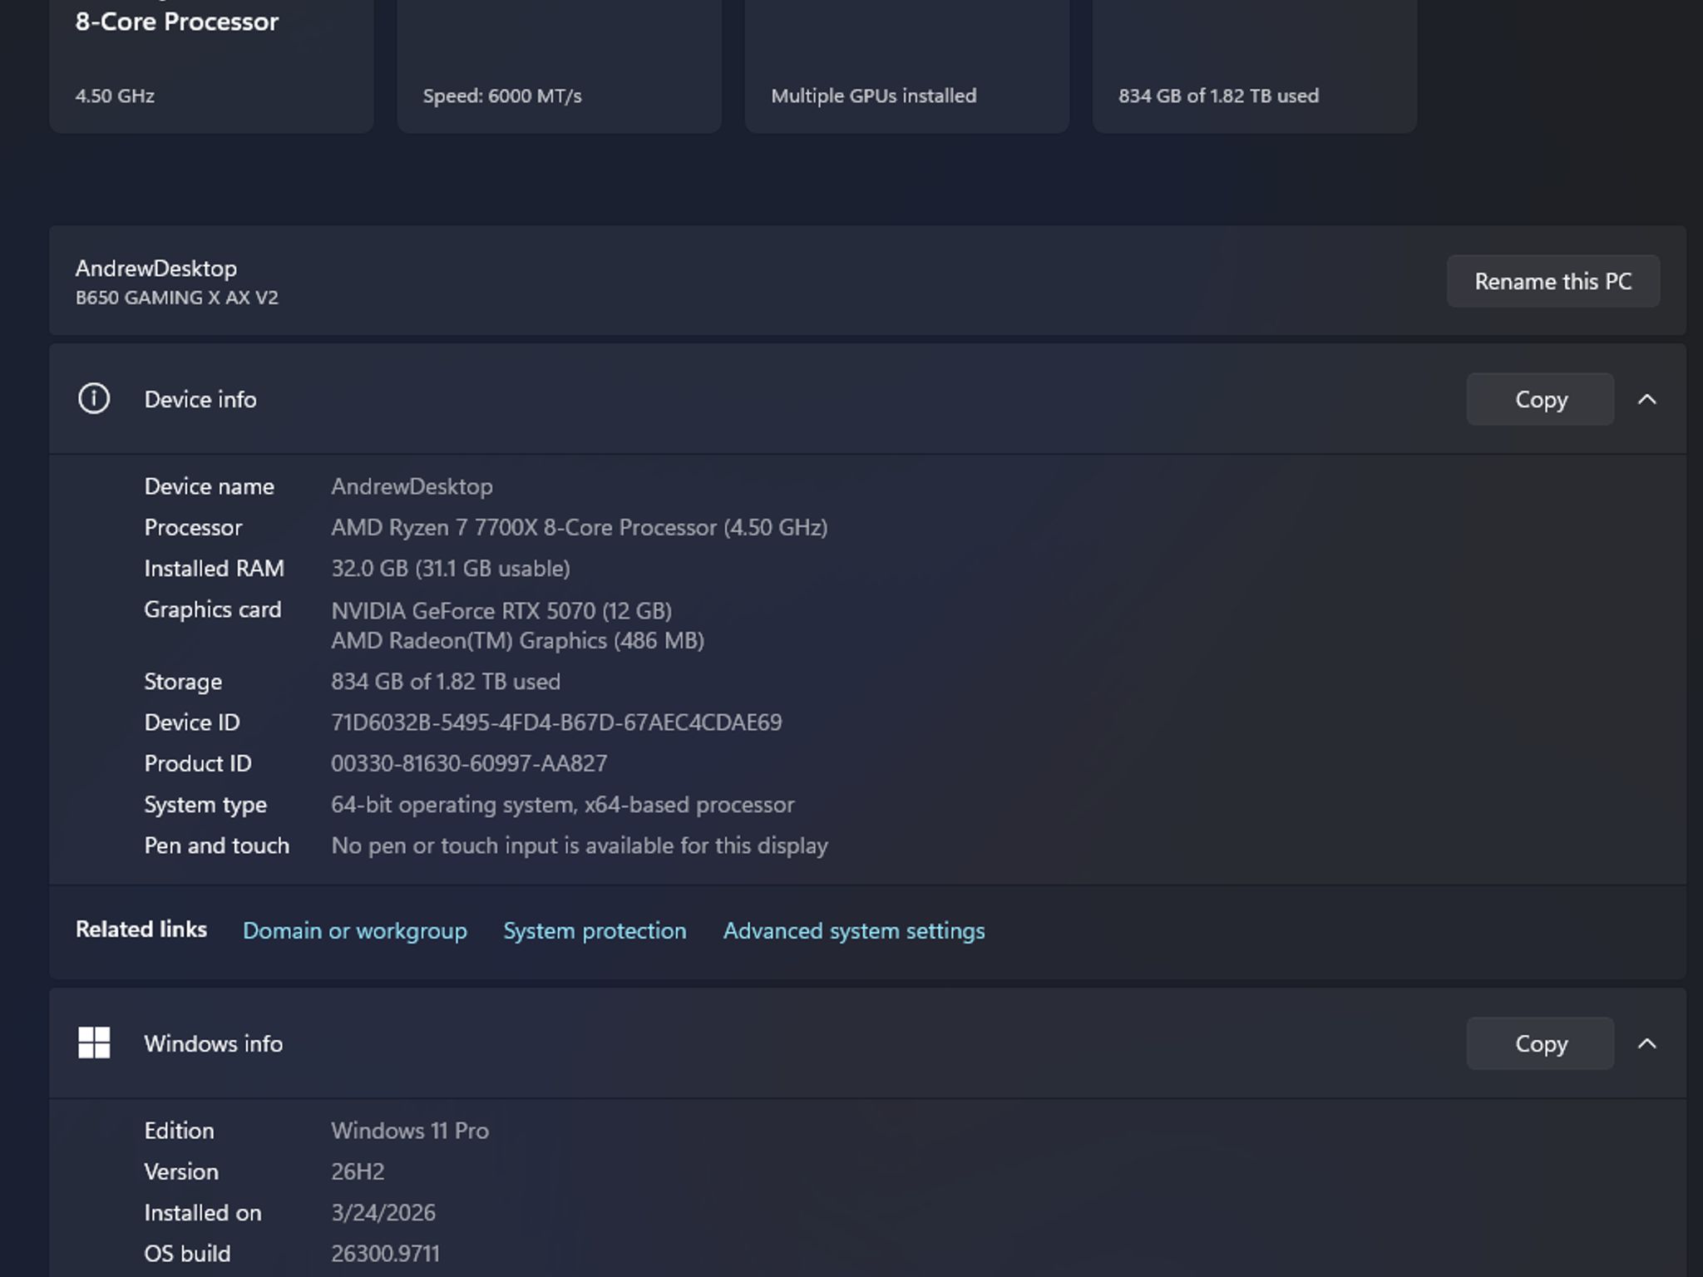The width and height of the screenshot is (1703, 1277).
Task: Open Advanced system settings link
Action: pos(854,930)
